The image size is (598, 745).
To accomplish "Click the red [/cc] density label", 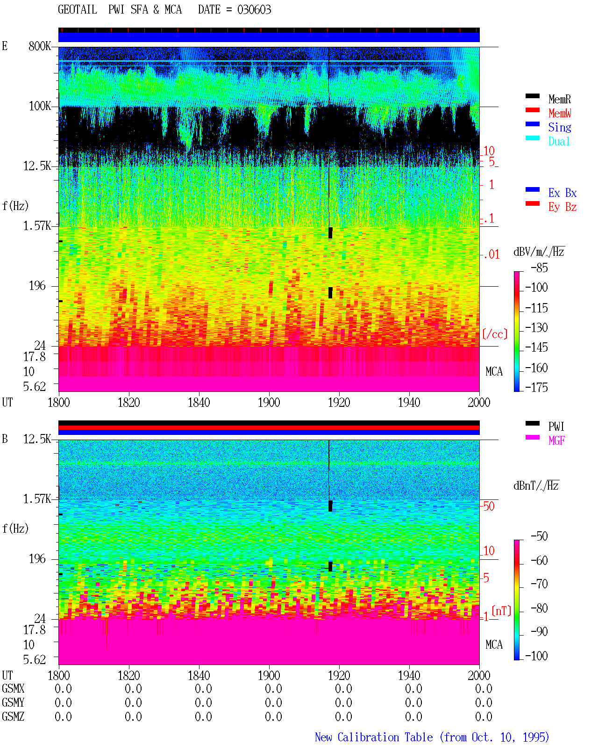I will [495, 334].
